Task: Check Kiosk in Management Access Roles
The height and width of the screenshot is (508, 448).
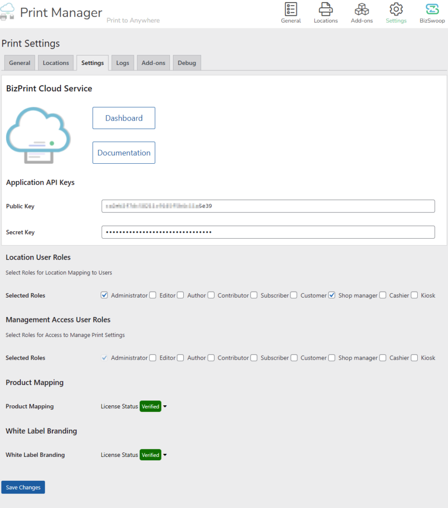Action: (414, 358)
